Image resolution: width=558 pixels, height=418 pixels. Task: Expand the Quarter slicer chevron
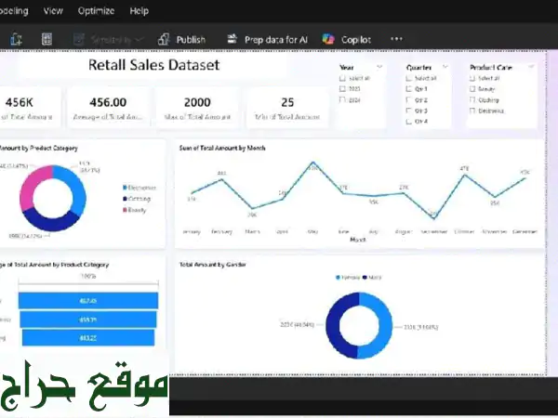coord(445,67)
